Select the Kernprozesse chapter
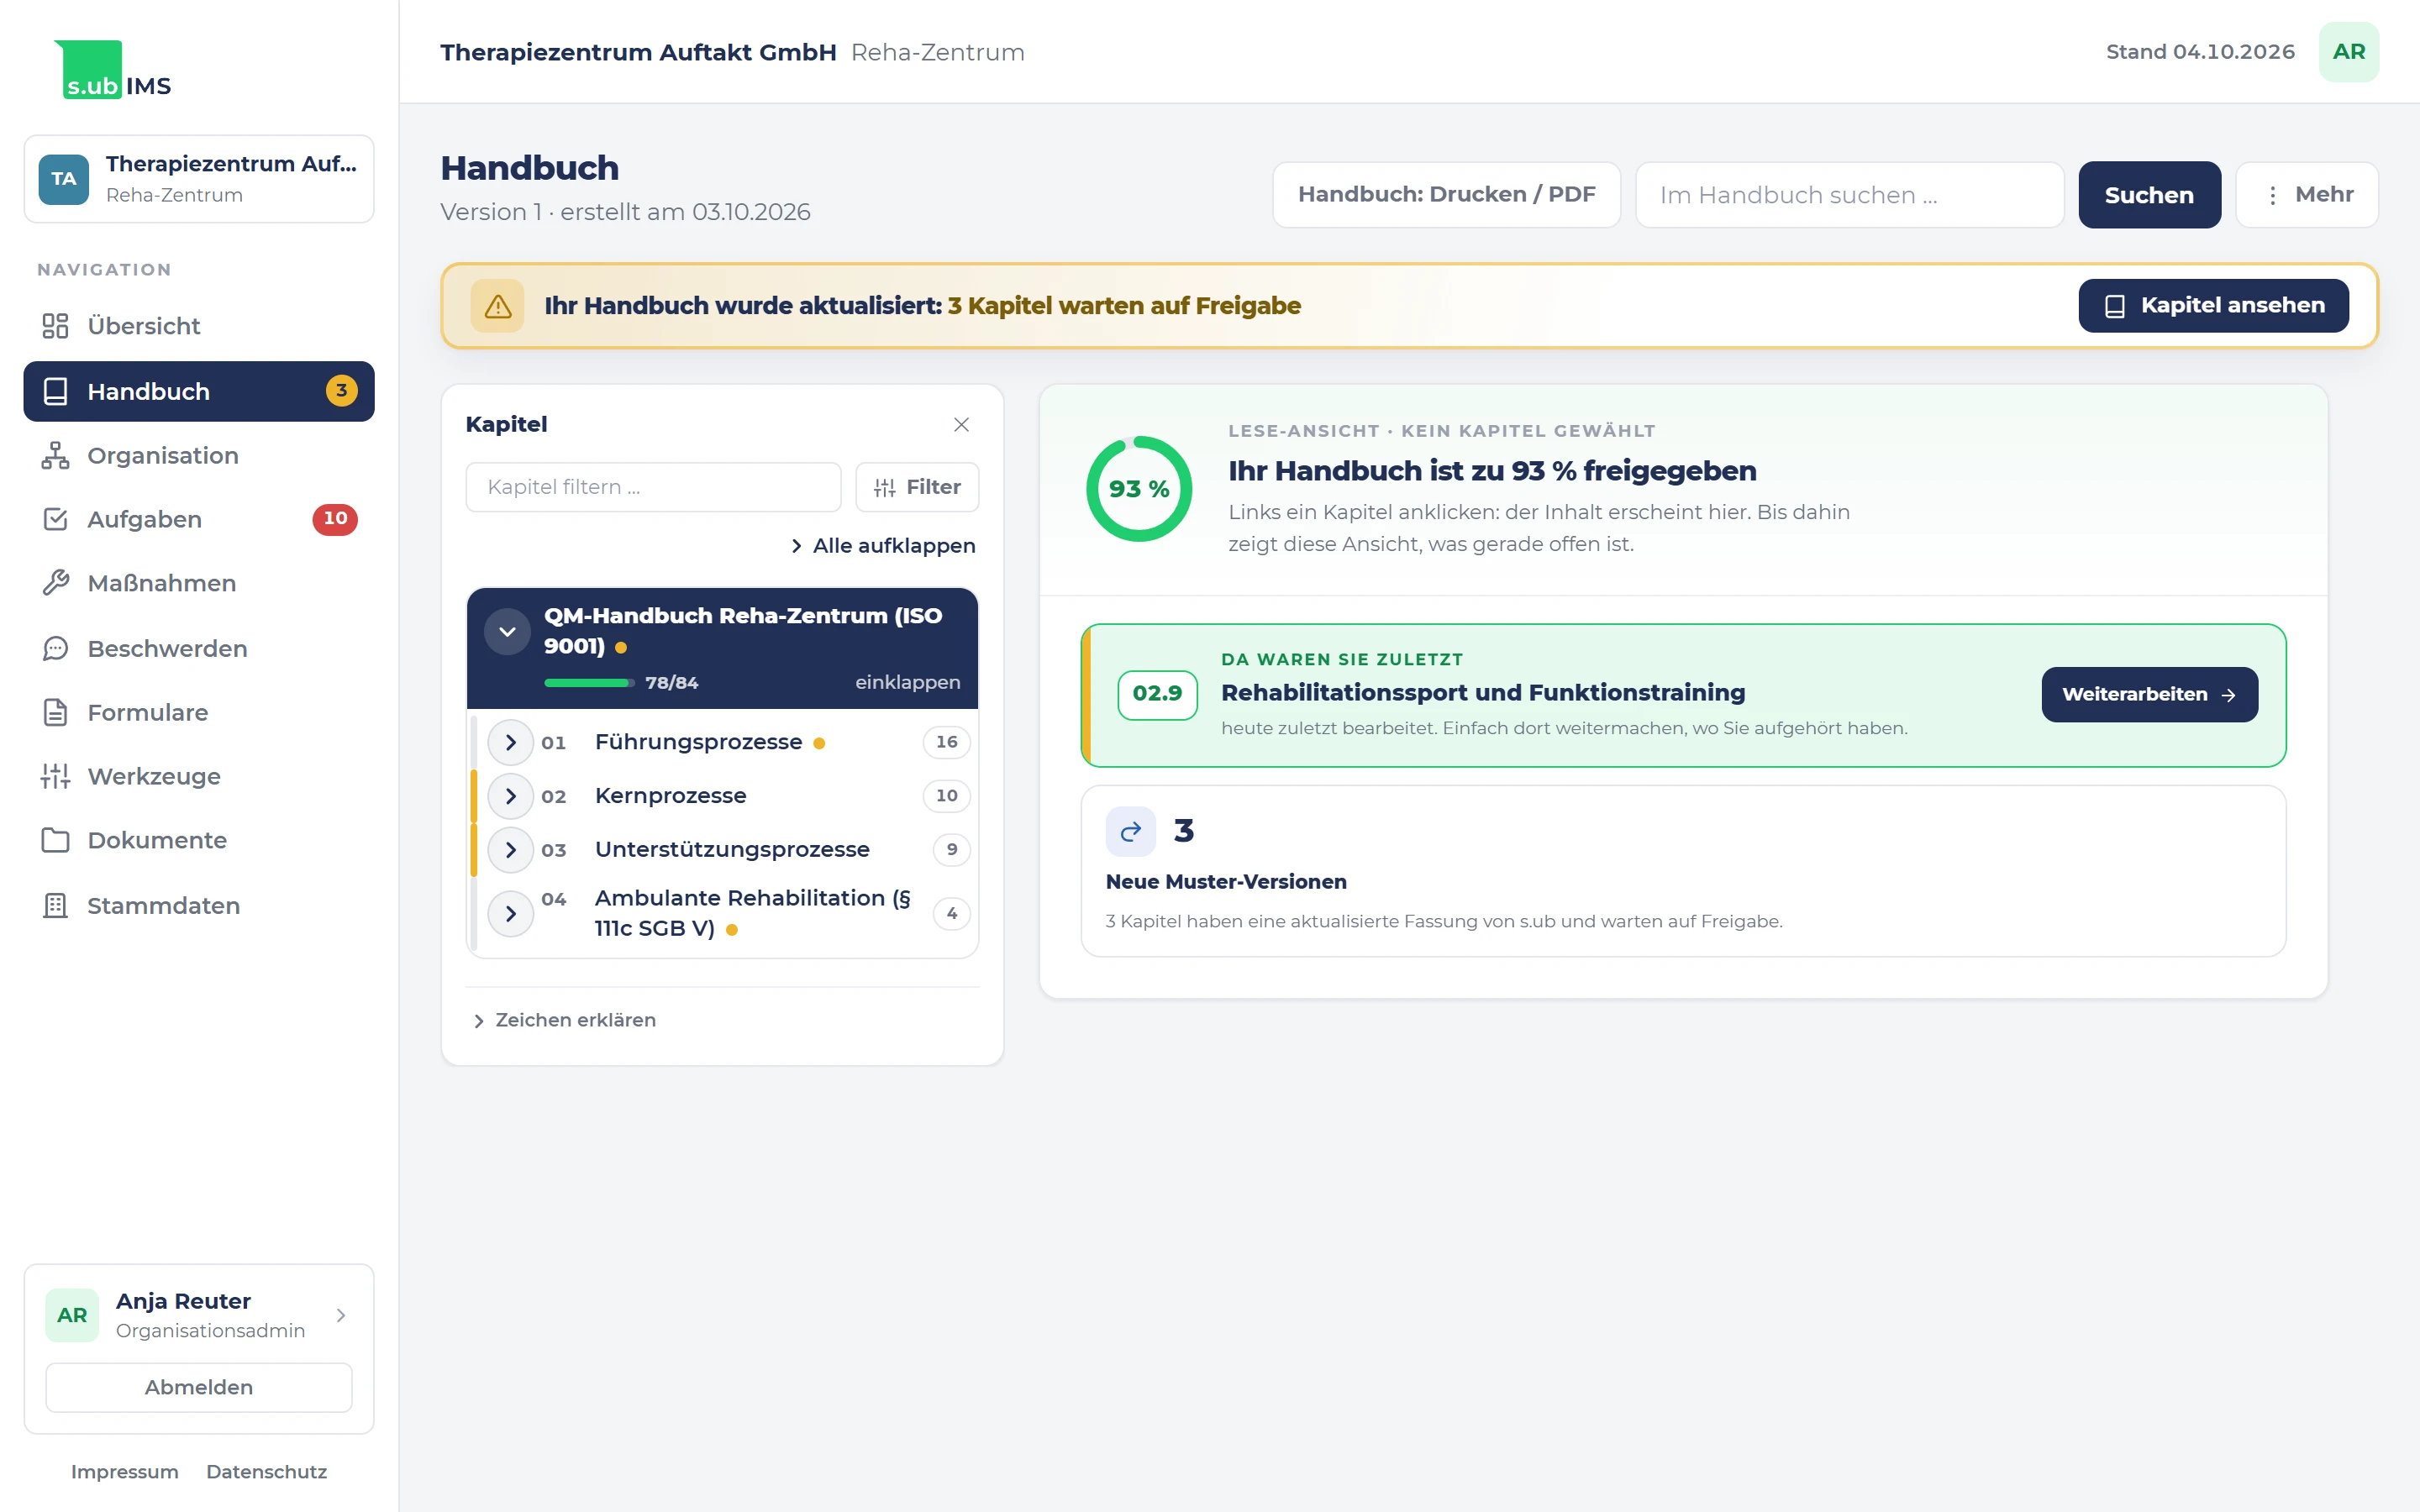The height and width of the screenshot is (1512, 2420). click(x=670, y=796)
